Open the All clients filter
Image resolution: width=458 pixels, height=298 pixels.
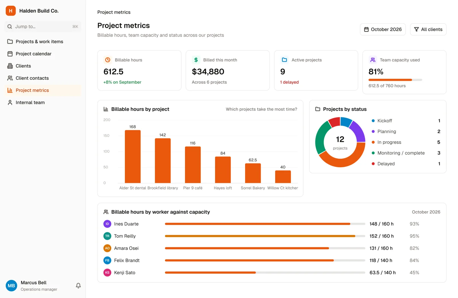428,30
